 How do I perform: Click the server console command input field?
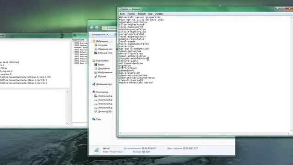coord(80,125)
